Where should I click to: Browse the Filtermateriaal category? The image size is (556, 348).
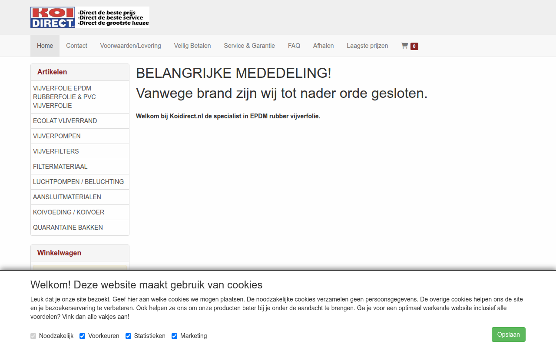80,167
